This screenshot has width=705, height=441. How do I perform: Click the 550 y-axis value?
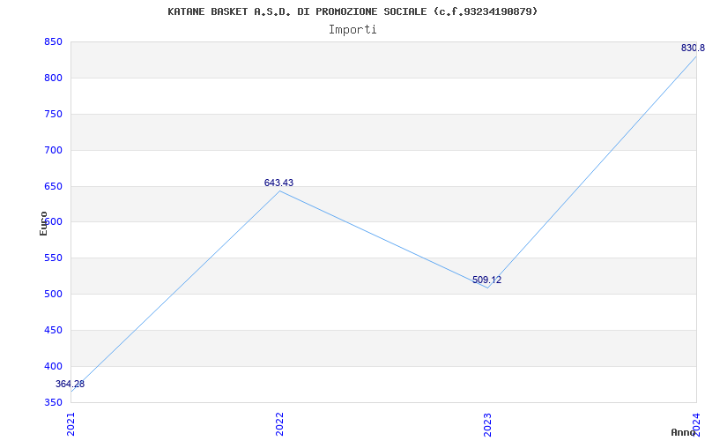[x=53, y=258]
